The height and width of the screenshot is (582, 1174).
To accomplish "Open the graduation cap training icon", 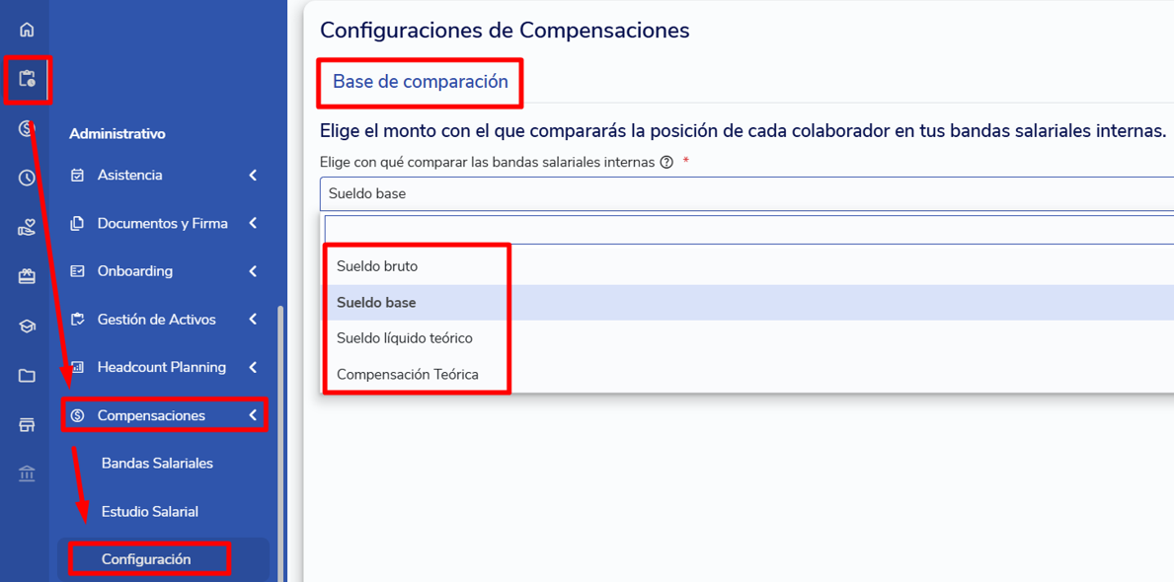I will click(x=27, y=327).
